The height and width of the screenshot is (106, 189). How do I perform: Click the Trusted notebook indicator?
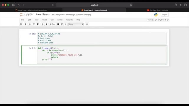pyautogui.click(x=150, y=20)
